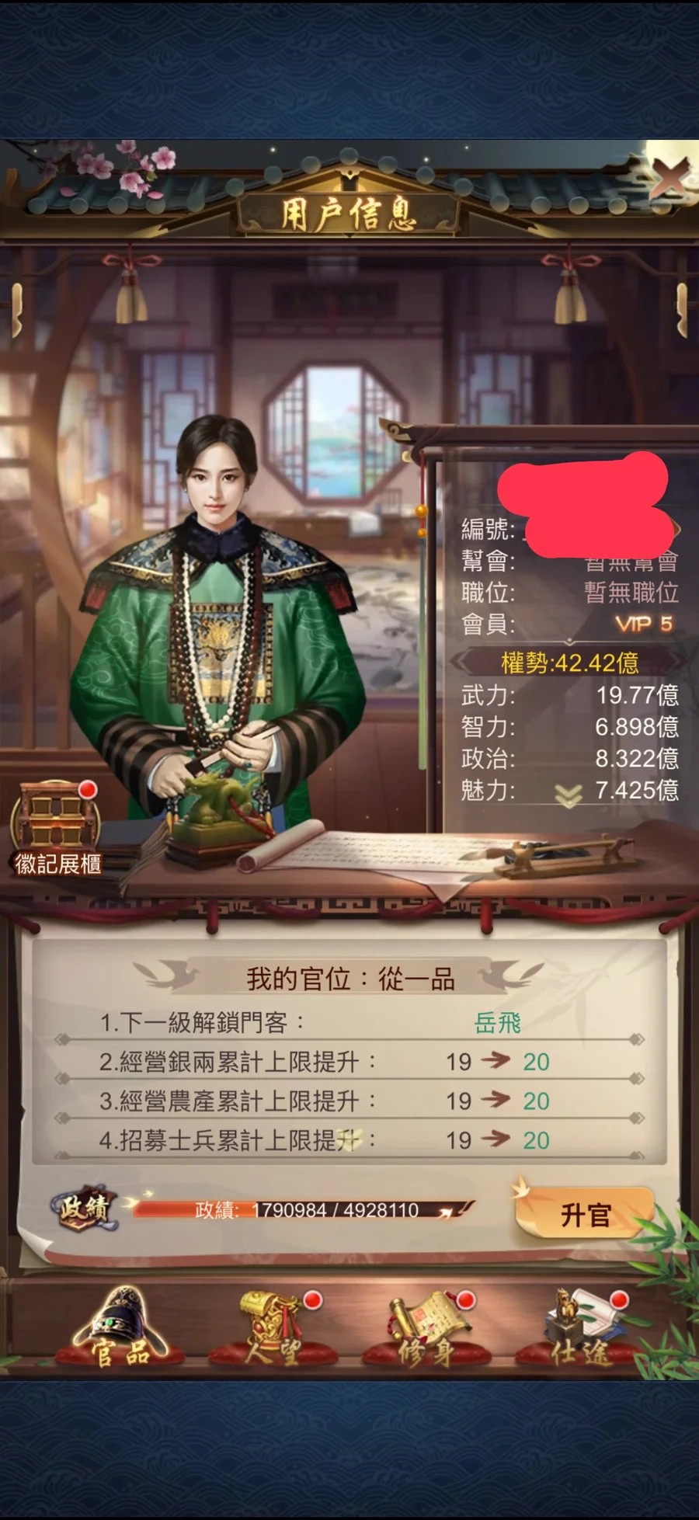Viewport: 699px width, 1520px height.
Task: Click the 經營銀兩累計上限提升 row
Action: 349,1062
